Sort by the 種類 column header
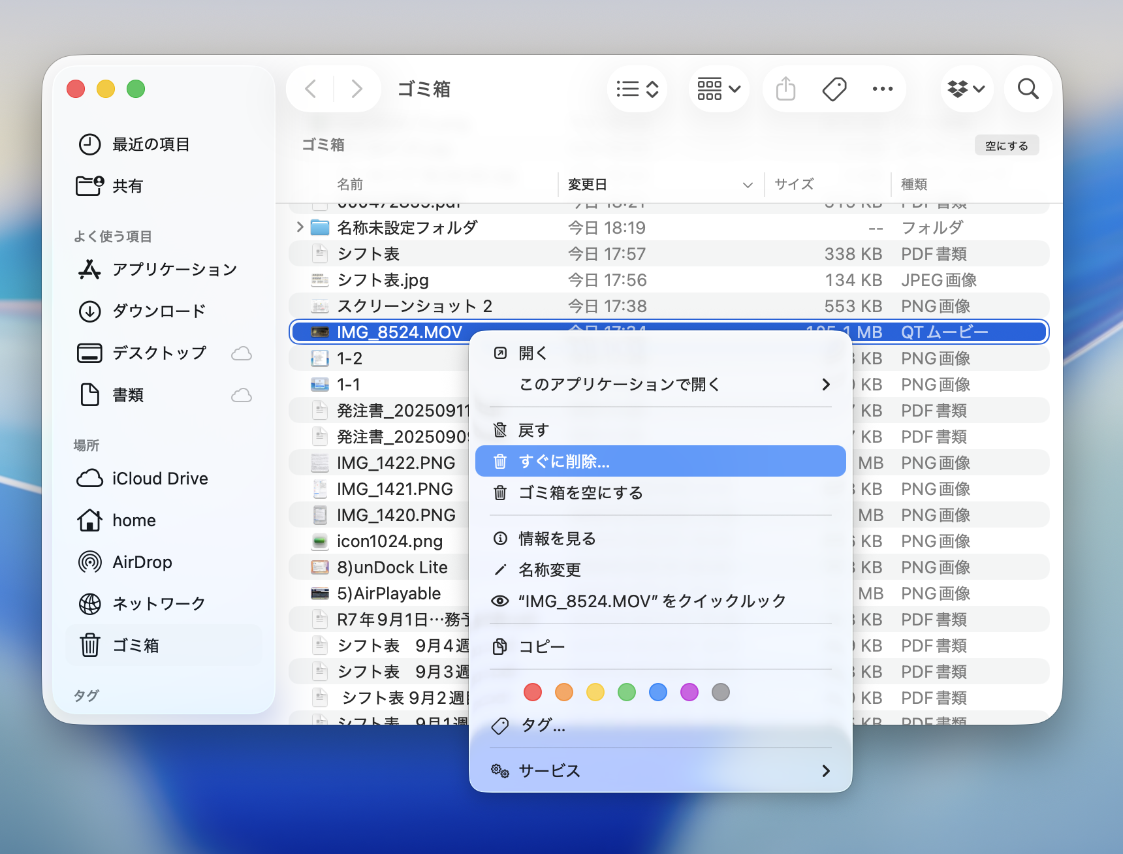Viewport: 1123px width, 854px height. pyautogui.click(x=914, y=185)
